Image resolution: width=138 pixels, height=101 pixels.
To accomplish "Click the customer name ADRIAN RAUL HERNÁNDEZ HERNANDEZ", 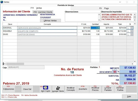I will click(20, 15).
